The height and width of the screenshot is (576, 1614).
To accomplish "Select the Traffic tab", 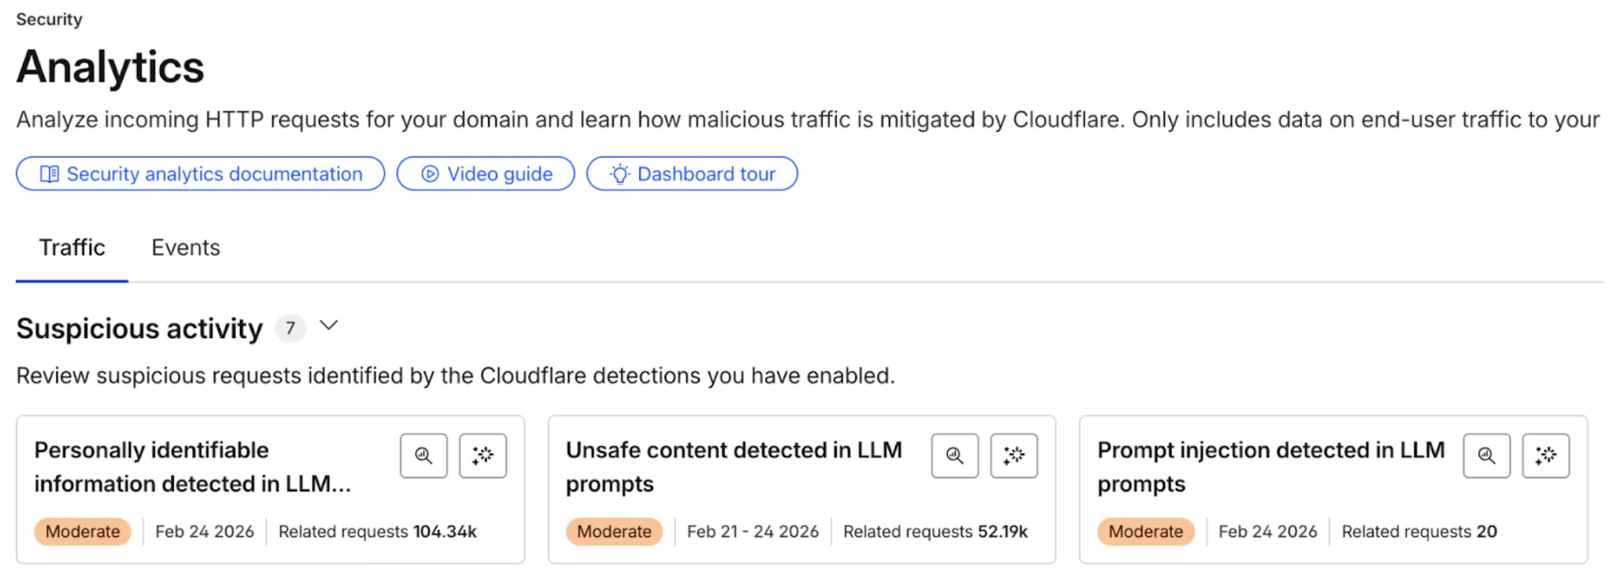I will click(72, 247).
